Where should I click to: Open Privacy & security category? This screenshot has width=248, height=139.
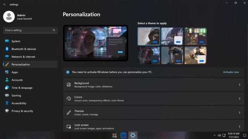click(30, 111)
